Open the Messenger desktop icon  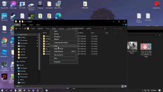point(13,5)
